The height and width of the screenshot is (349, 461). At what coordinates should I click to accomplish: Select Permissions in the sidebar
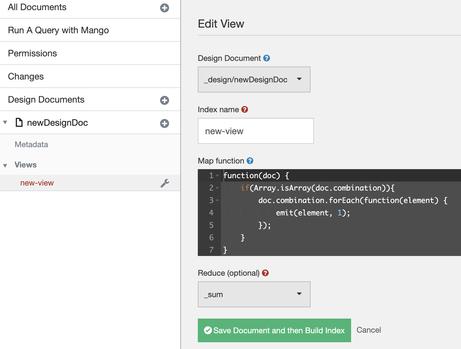[x=32, y=53]
